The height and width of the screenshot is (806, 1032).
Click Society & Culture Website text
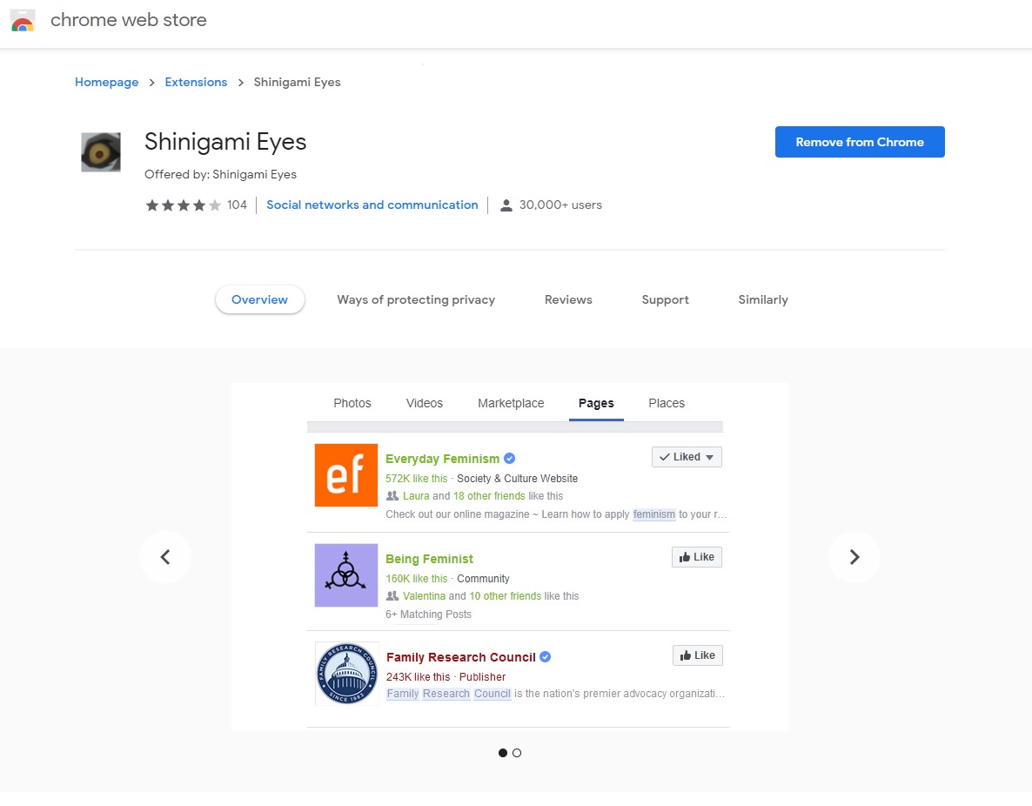(518, 479)
